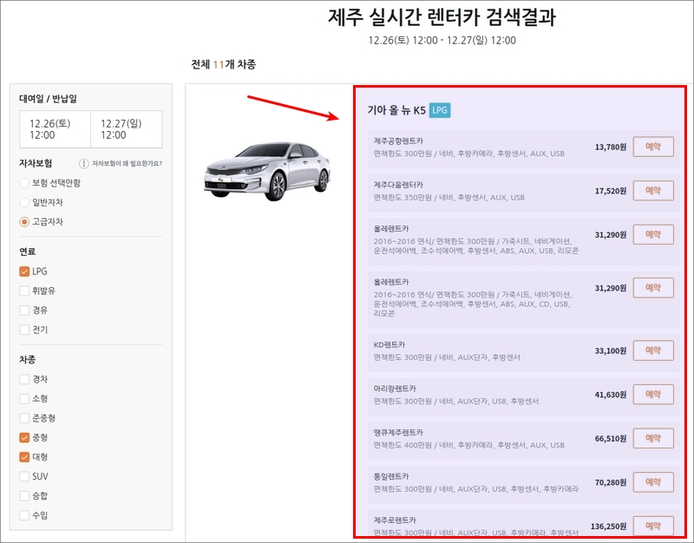Viewport: 694px width, 543px height.
Task: Check the 승합 car type checkbox
Action: click(24, 496)
